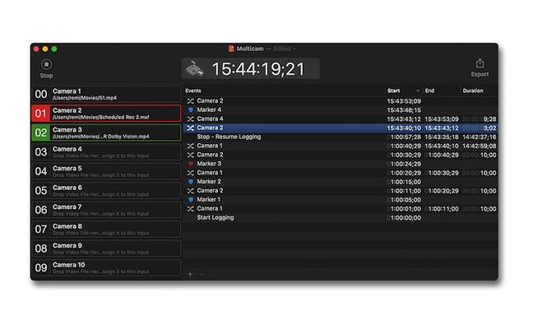Image resolution: width=533 pixels, height=330 pixels.
Task: Click End time 15:43:35;18 of Stop - Resume Logging
Action: point(442,137)
